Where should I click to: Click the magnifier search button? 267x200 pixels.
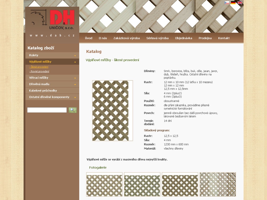pyautogui.click(x=72, y=110)
